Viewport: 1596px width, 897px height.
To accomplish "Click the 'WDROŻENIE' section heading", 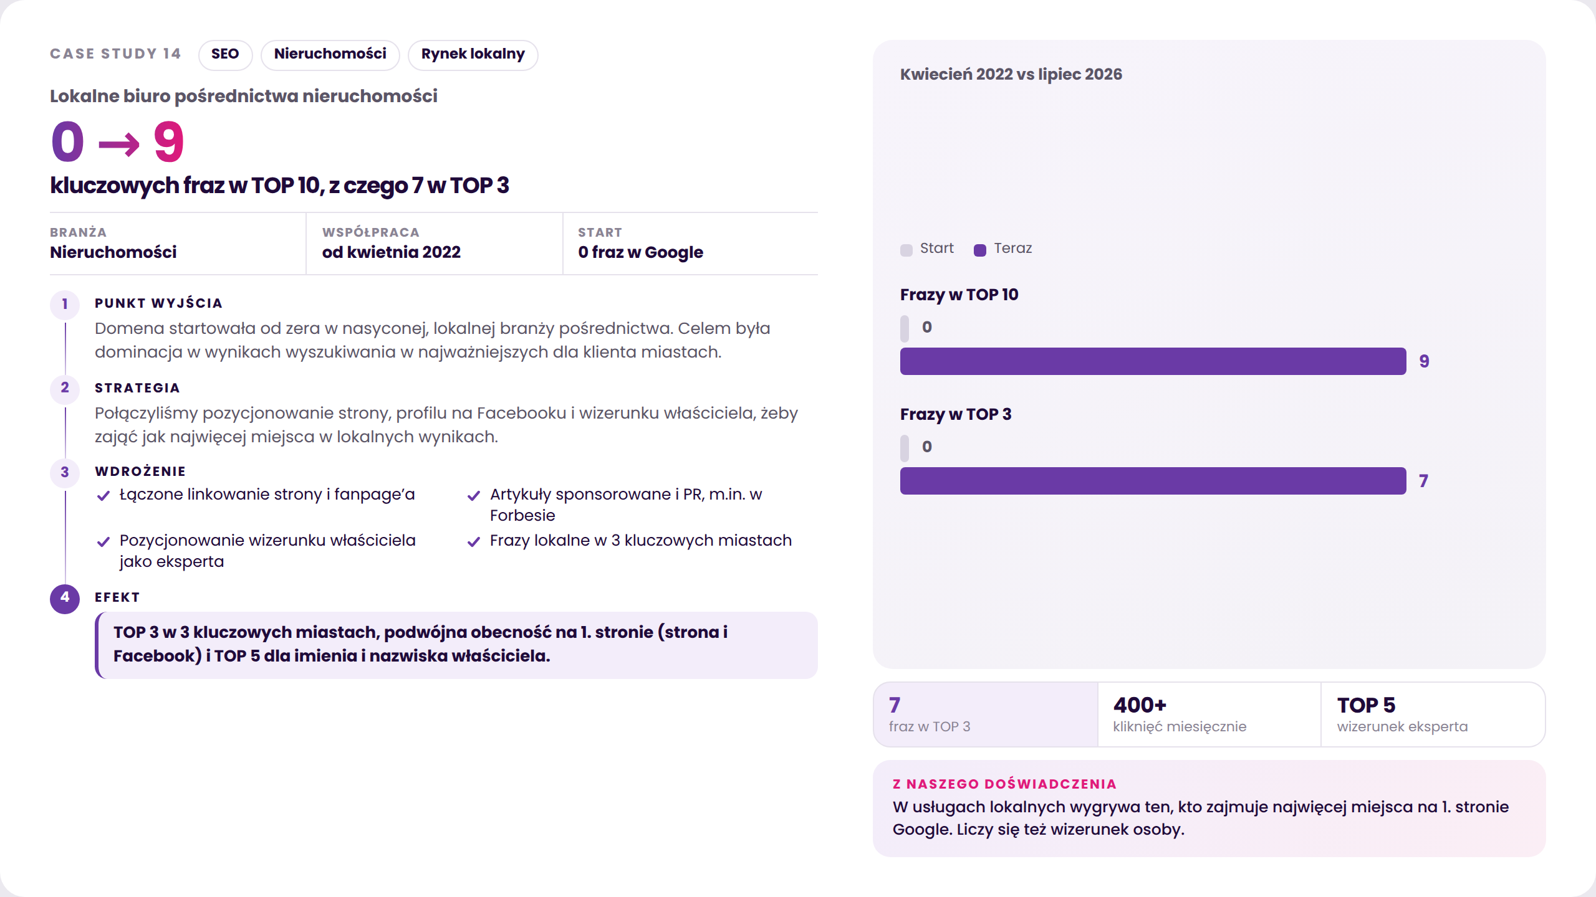I will click(x=140, y=472).
